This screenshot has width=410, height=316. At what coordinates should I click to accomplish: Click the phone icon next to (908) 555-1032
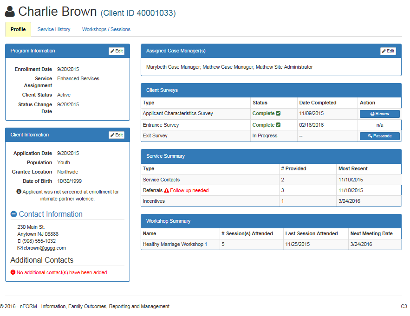pyautogui.click(x=19, y=241)
